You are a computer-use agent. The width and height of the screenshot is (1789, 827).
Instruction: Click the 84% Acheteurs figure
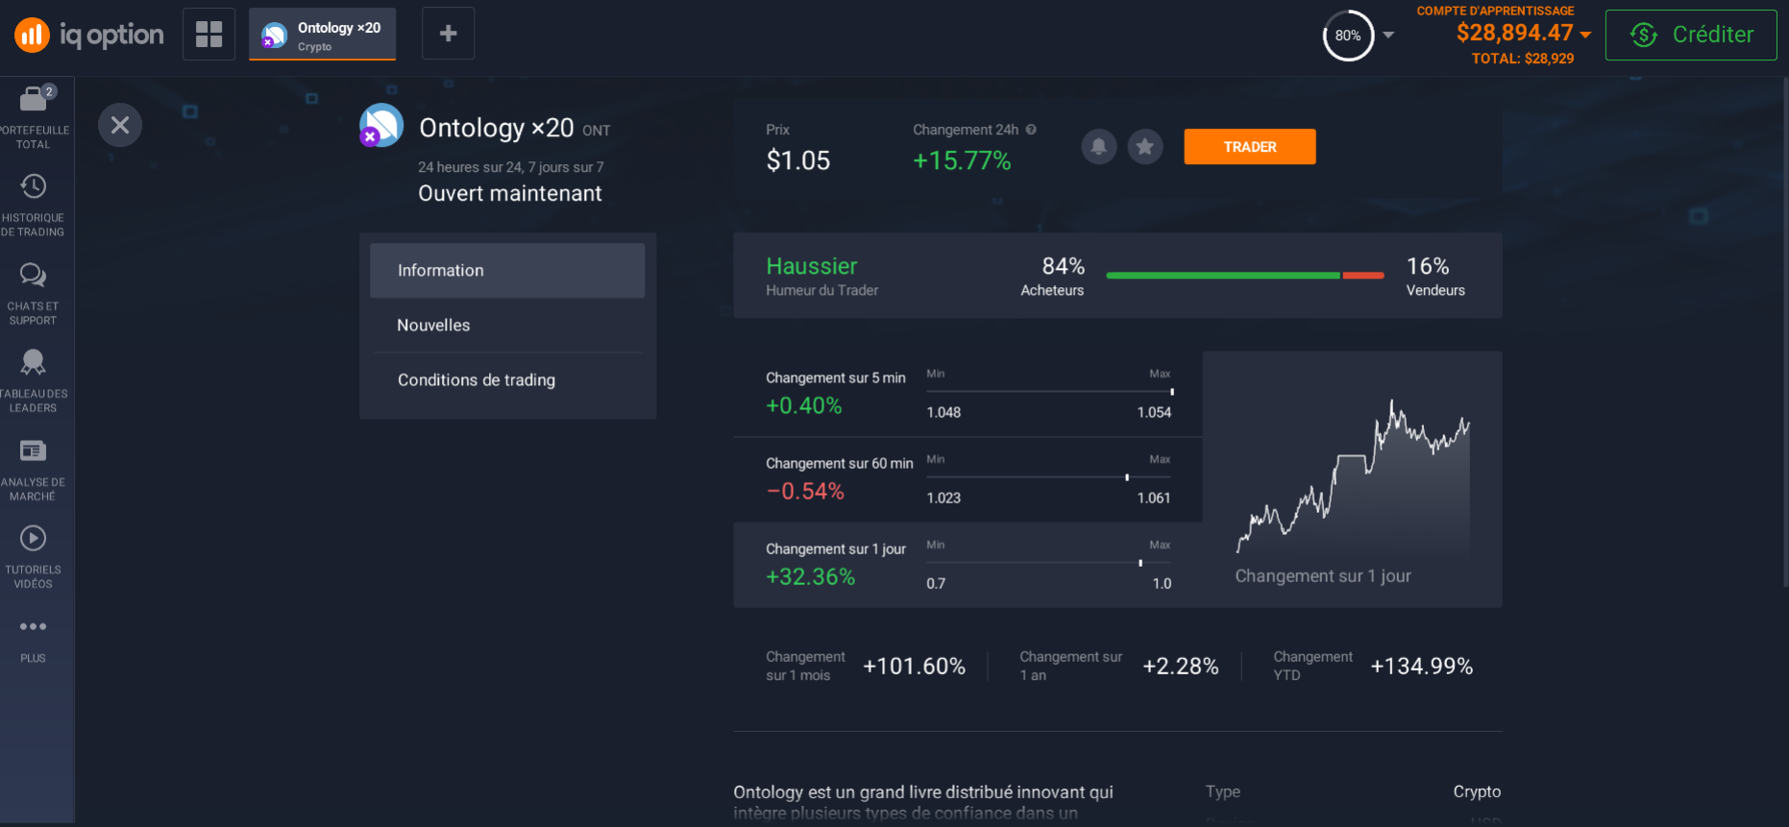(1064, 266)
